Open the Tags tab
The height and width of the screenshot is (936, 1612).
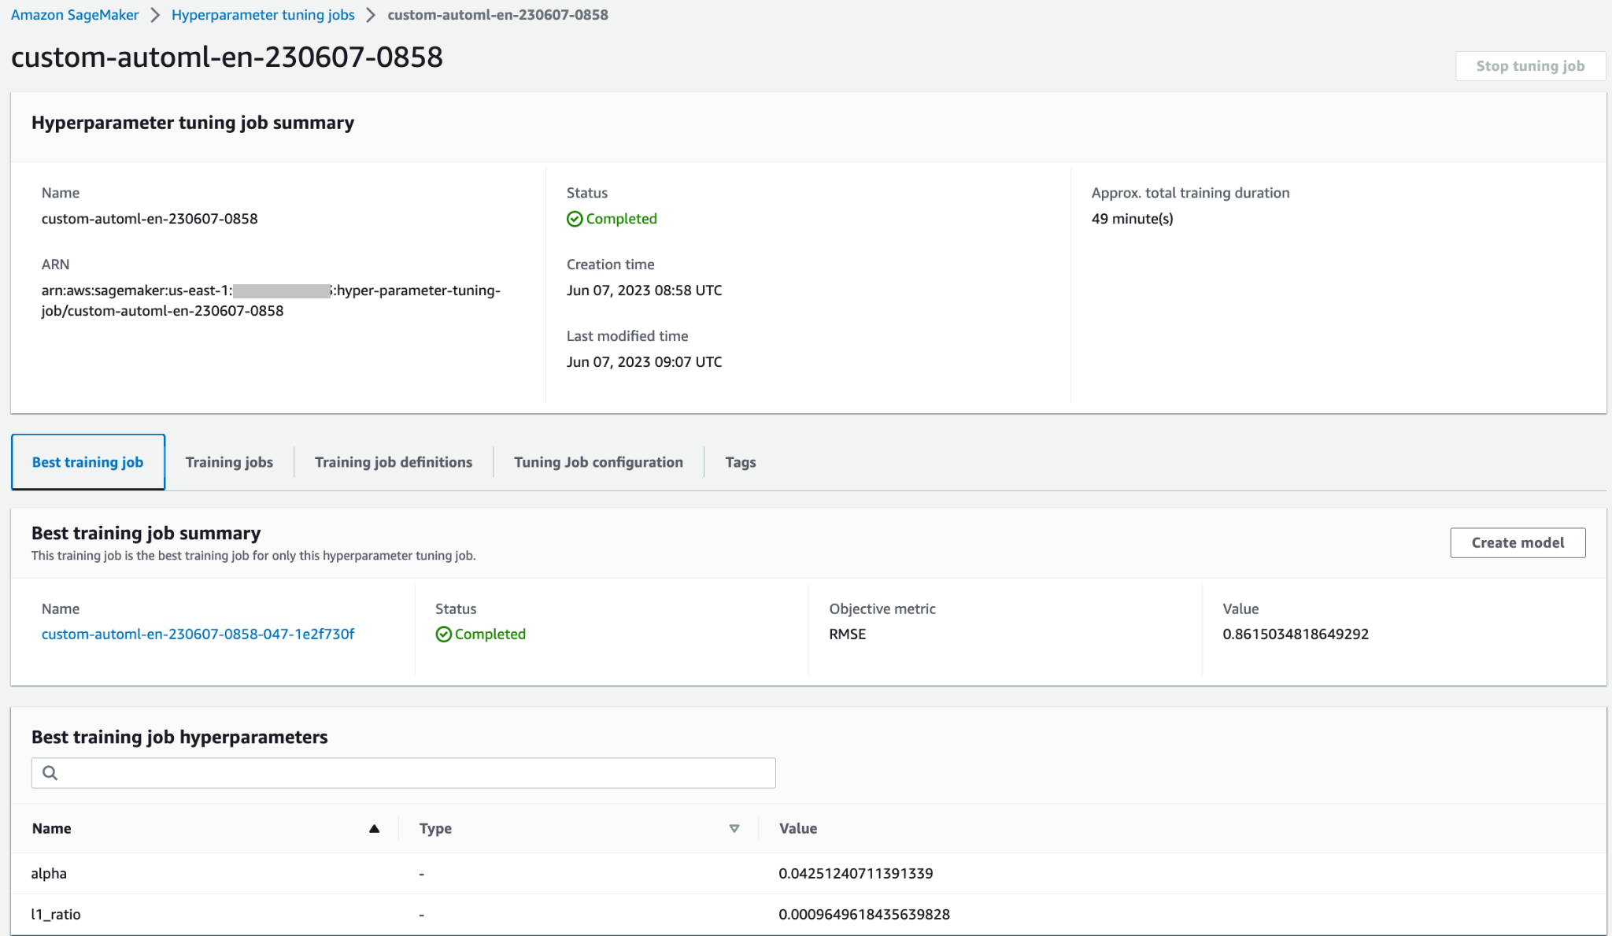(740, 462)
